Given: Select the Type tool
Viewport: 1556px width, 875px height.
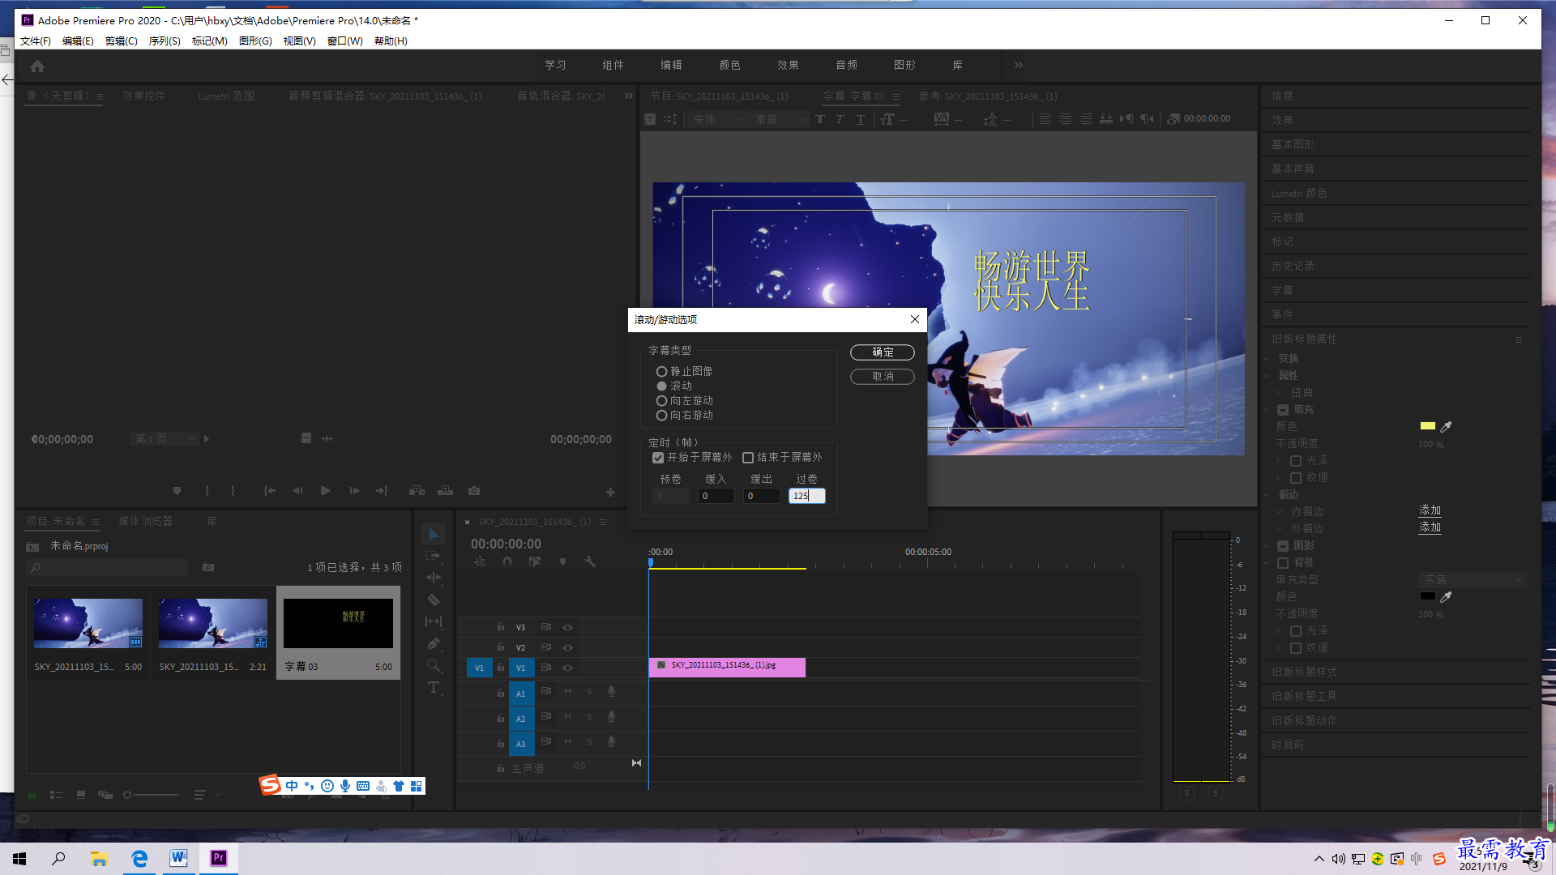Looking at the screenshot, I should (x=434, y=687).
